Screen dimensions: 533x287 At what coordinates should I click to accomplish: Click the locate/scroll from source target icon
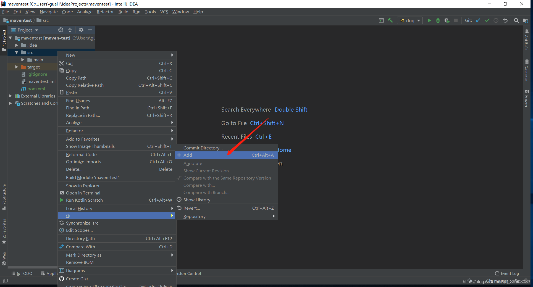(x=61, y=30)
